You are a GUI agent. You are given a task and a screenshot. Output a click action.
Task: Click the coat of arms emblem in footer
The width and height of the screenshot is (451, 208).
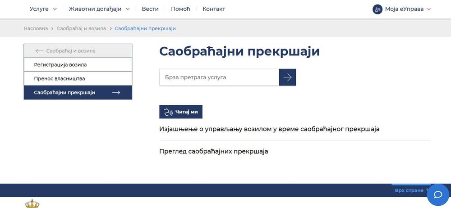32,204
